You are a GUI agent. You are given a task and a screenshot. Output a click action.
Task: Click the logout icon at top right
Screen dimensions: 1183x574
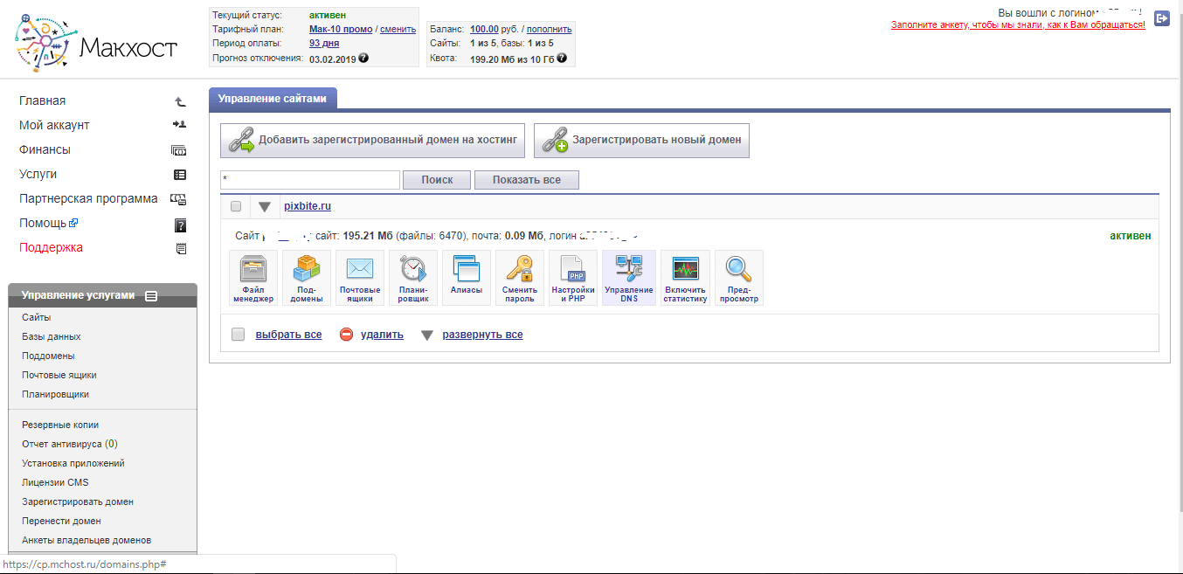point(1161,18)
